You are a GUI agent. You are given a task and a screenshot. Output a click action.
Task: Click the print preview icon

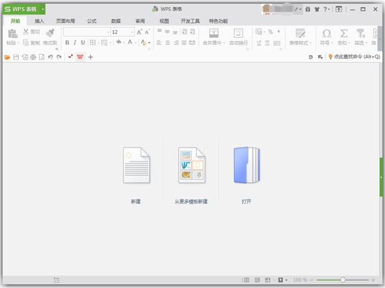click(x=42, y=57)
